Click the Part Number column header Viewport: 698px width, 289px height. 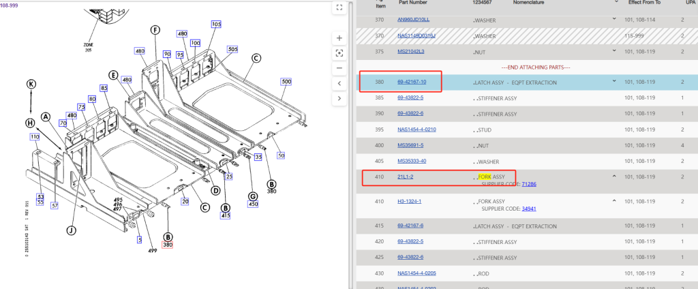click(412, 3)
